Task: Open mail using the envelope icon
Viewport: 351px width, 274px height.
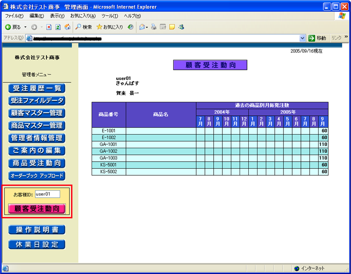Action: coord(142,27)
